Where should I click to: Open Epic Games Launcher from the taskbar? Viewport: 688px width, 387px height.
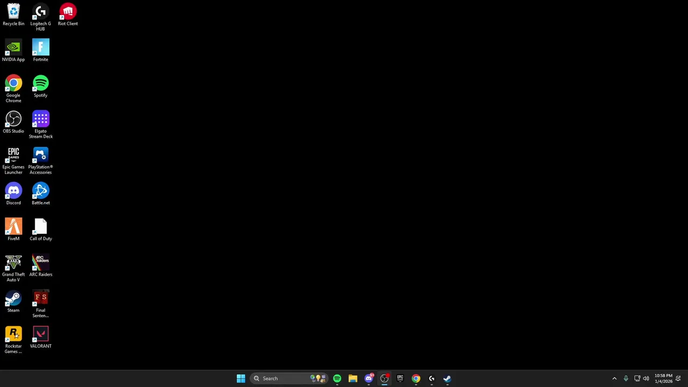[400, 378]
